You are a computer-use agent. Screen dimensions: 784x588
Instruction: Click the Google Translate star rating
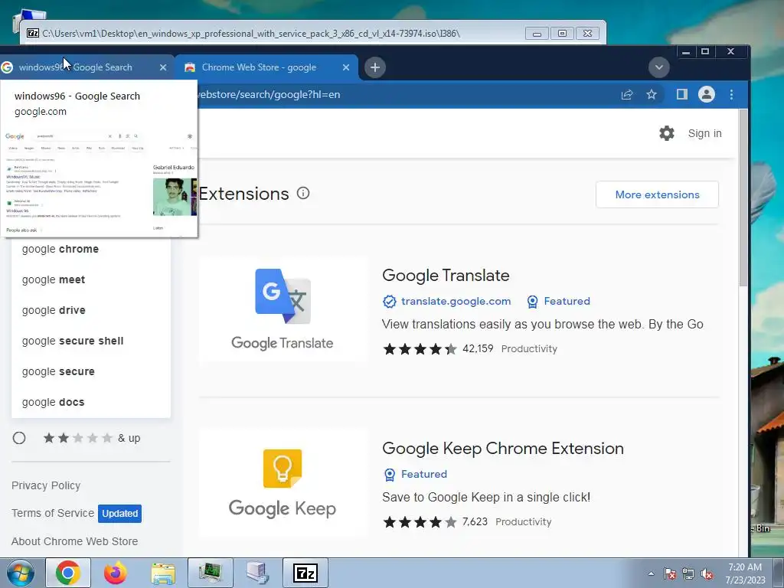420,348
